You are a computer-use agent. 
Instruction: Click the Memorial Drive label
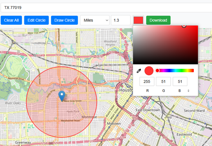(x=16, y=79)
